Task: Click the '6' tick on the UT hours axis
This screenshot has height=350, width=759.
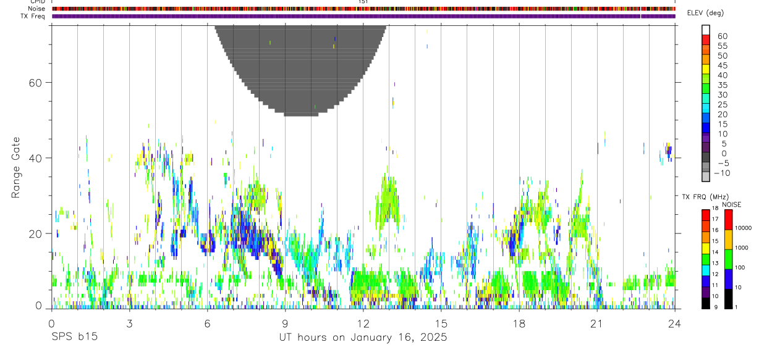Action: coord(208,323)
